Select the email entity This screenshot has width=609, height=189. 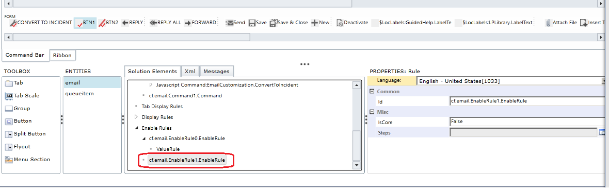tap(92, 82)
